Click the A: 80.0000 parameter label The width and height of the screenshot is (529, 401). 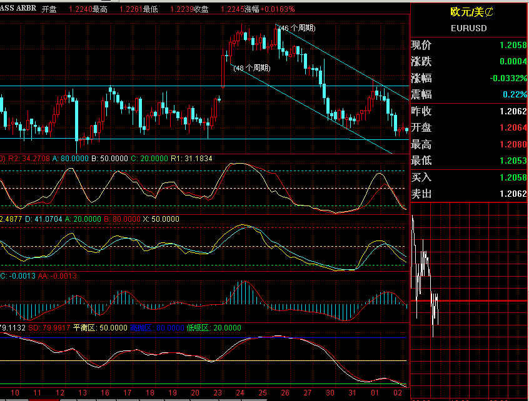click(71, 159)
